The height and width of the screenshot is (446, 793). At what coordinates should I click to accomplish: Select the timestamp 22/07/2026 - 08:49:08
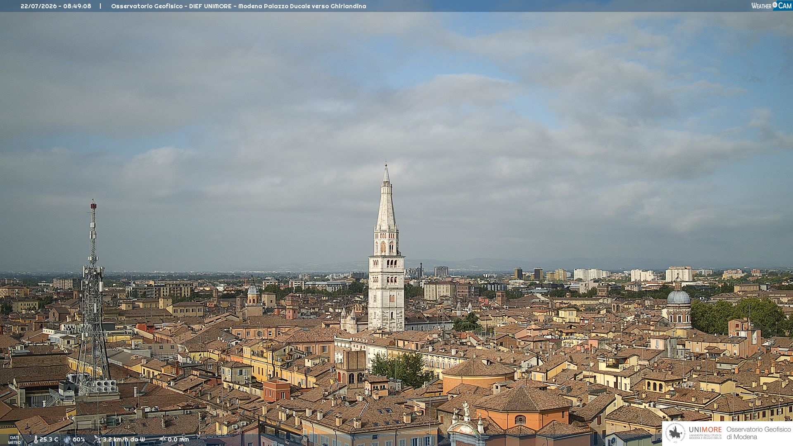[x=56, y=6]
